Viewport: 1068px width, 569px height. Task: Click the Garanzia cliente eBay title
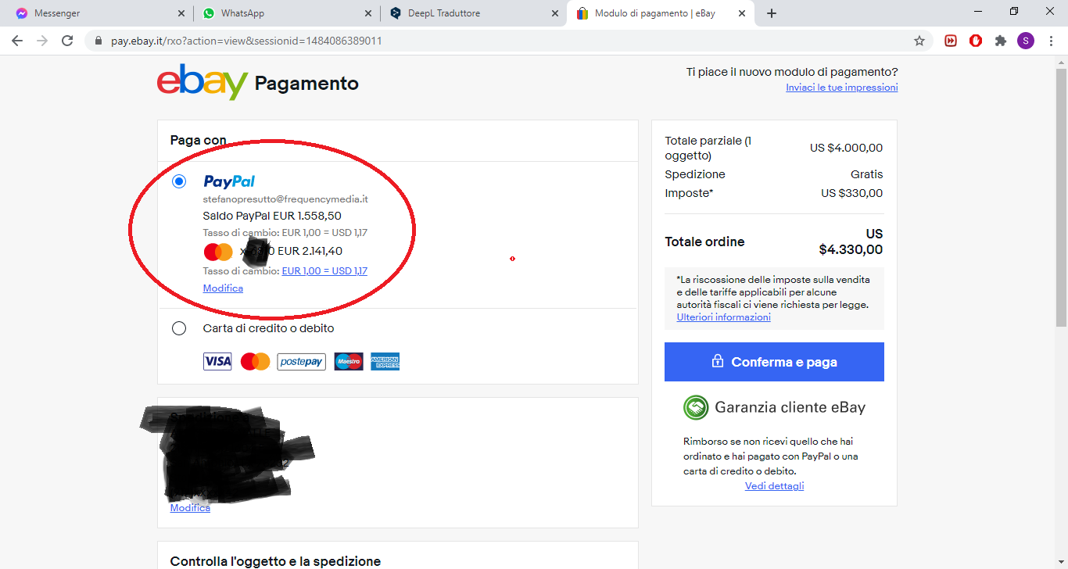[790, 407]
